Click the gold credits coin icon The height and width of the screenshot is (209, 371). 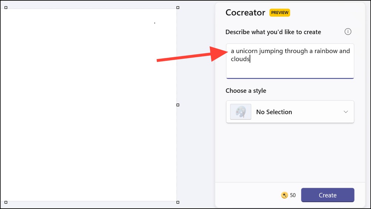coord(284,195)
